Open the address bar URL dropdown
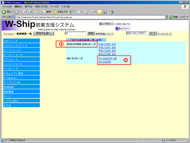This screenshot has width=190, height=143. click(166, 17)
